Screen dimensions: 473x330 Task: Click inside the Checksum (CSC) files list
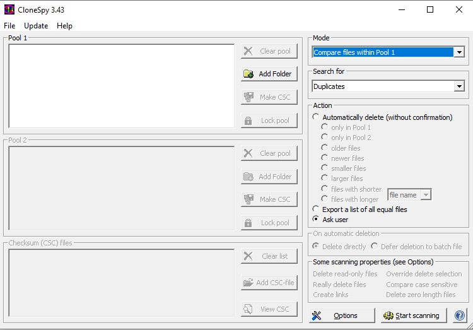pyautogui.click(x=122, y=283)
